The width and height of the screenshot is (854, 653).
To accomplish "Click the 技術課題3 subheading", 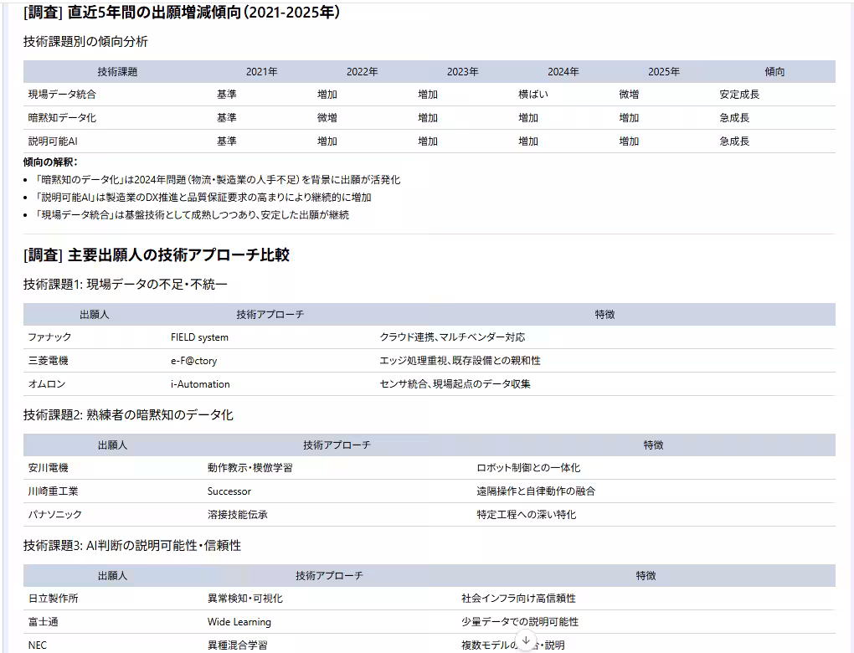I will [x=131, y=546].
